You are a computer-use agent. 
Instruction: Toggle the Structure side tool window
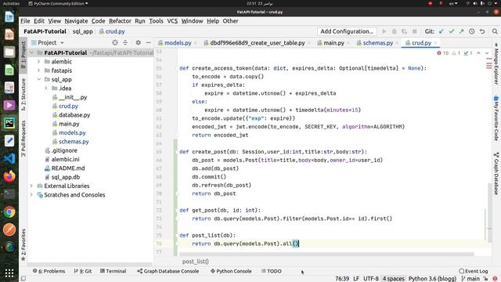coord(23,95)
